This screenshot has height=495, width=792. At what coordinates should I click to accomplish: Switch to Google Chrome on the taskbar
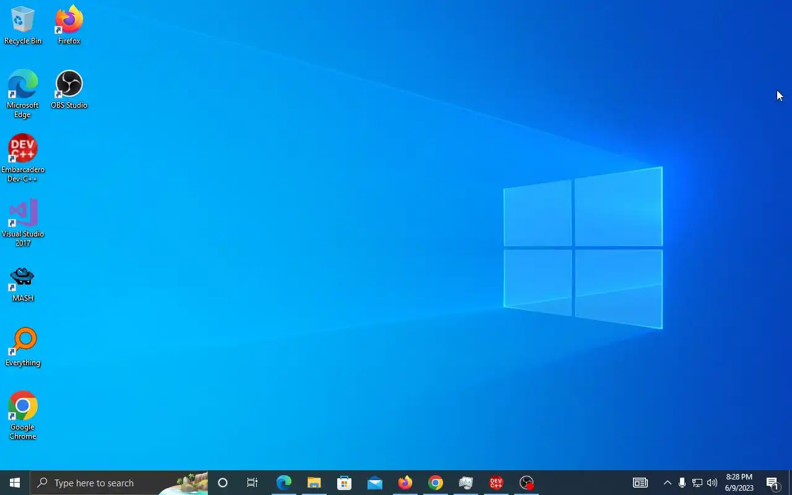point(436,483)
